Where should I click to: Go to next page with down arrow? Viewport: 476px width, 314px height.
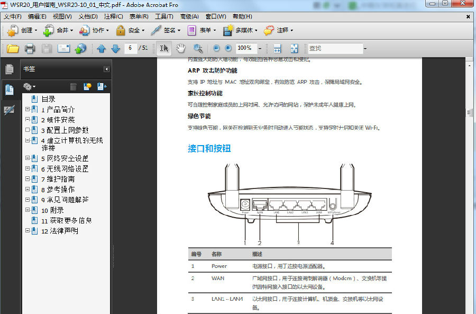point(116,48)
